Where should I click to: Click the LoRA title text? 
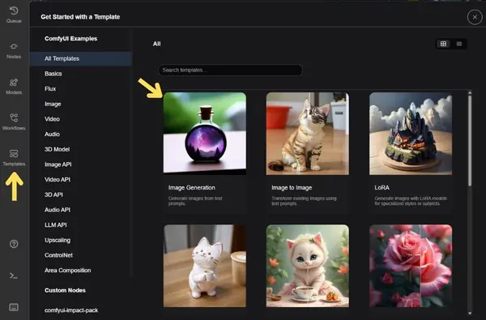click(x=382, y=188)
